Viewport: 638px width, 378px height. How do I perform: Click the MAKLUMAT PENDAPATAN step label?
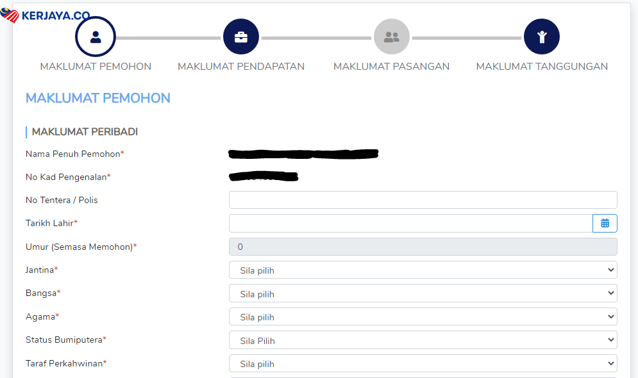[x=241, y=66]
